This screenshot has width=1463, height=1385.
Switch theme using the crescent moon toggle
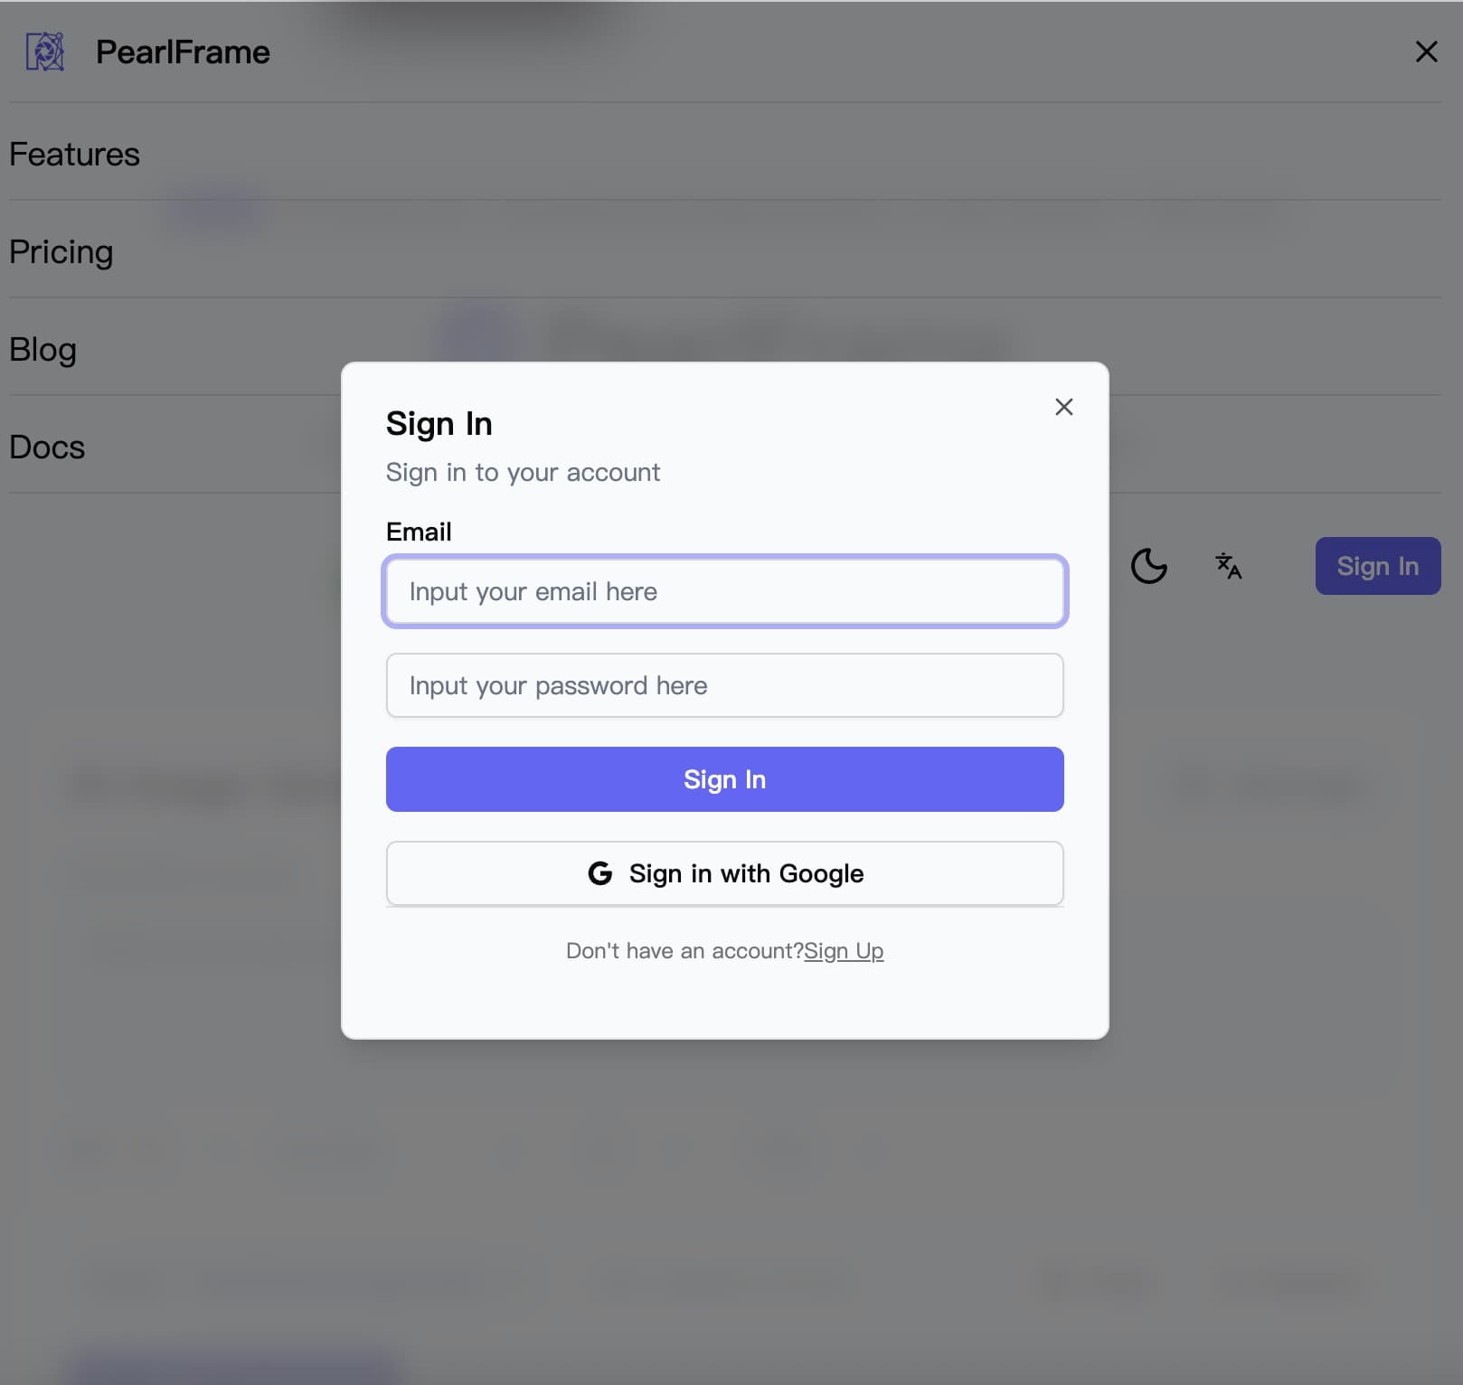(x=1148, y=566)
